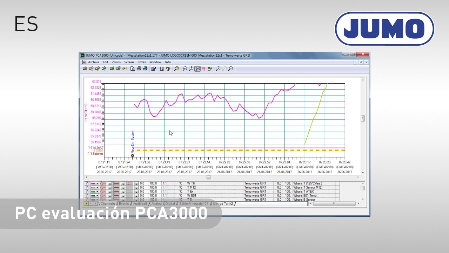Image resolution: width=449 pixels, height=253 pixels.
Task: Open graph type dropdown in W TH row
Action: [x=110, y=183]
